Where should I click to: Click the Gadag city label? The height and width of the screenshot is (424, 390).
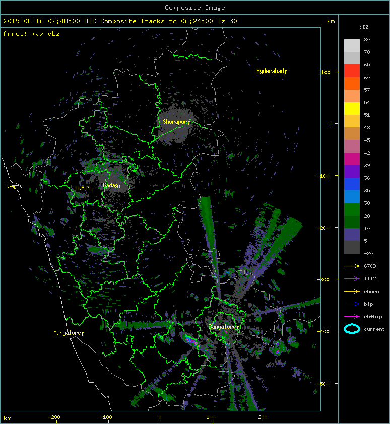tap(111, 185)
